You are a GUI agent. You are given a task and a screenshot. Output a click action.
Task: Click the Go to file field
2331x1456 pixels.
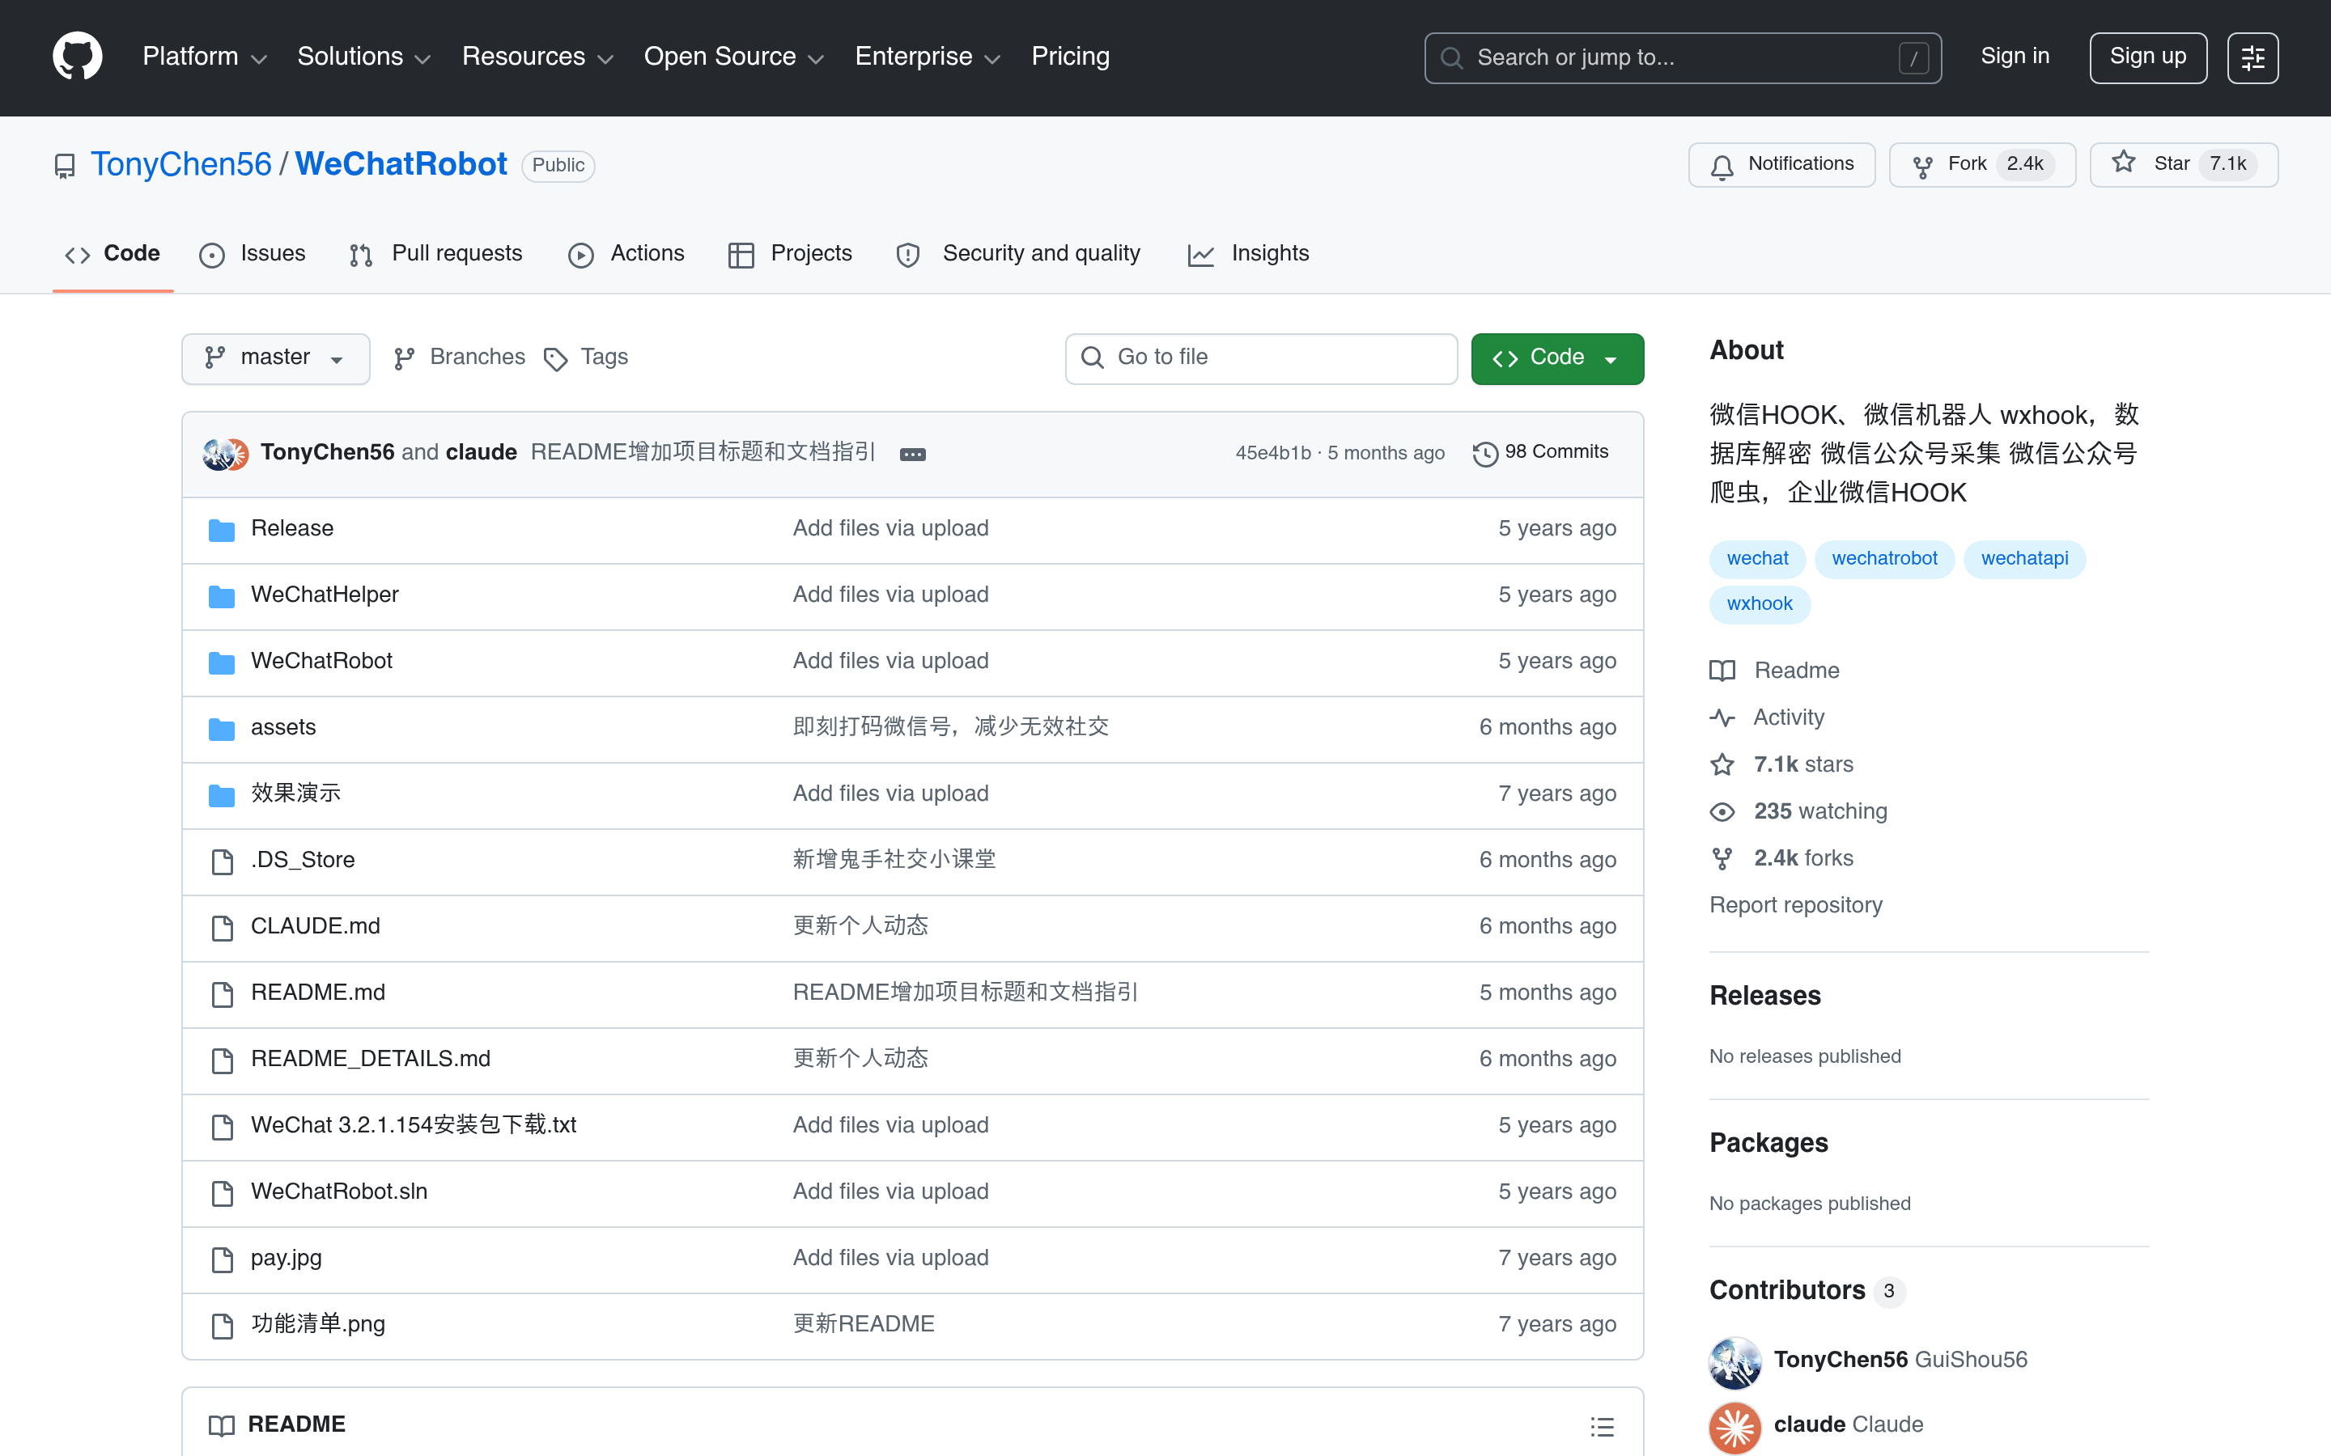[x=1261, y=358]
